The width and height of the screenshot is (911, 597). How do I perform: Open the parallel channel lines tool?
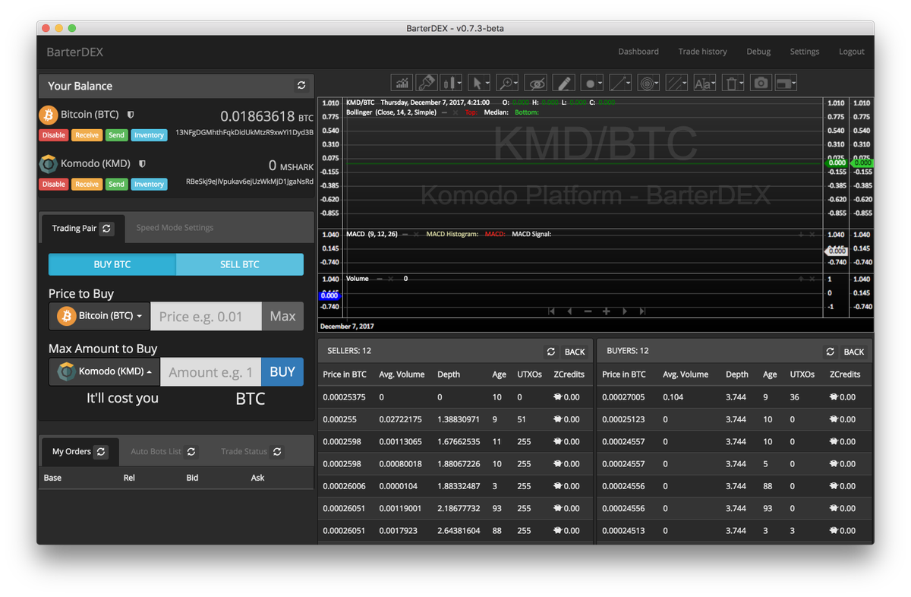(x=676, y=83)
